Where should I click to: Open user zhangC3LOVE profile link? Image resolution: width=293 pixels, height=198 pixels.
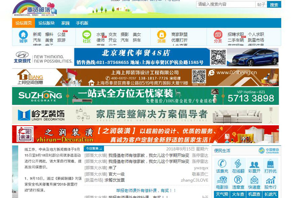click(x=194, y=180)
